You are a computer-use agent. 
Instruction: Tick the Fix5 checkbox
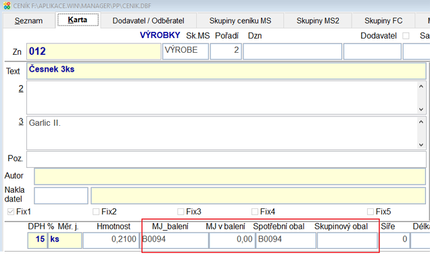pyautogui.click(x=371, y=212)
